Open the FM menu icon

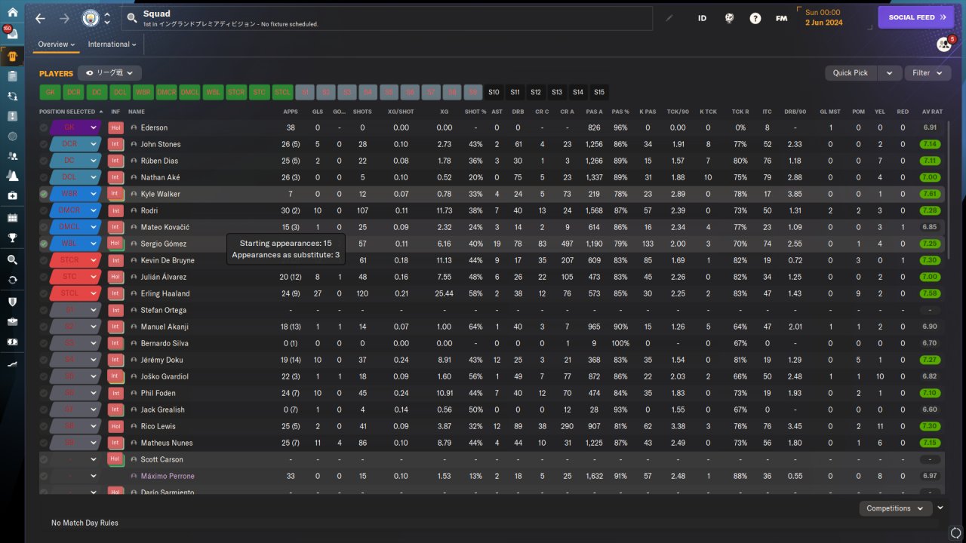point(781,18)
